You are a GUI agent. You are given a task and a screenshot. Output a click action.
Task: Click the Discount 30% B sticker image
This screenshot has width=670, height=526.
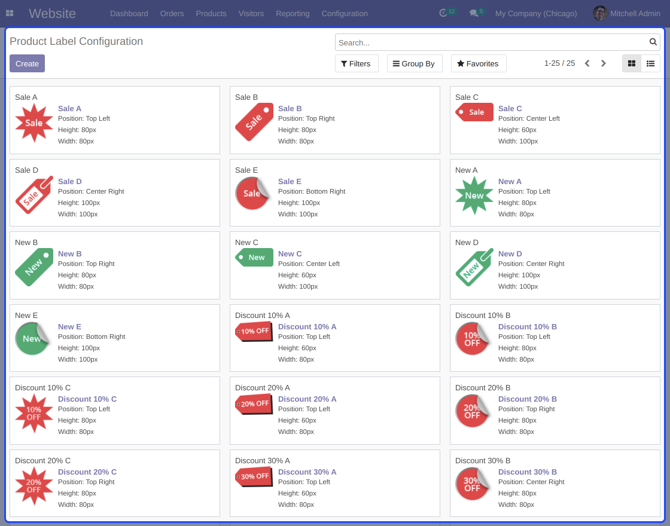point(473,484)
